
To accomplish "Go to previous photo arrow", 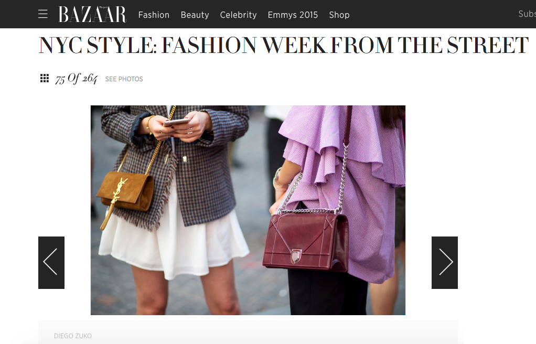I will click(51, 263).
